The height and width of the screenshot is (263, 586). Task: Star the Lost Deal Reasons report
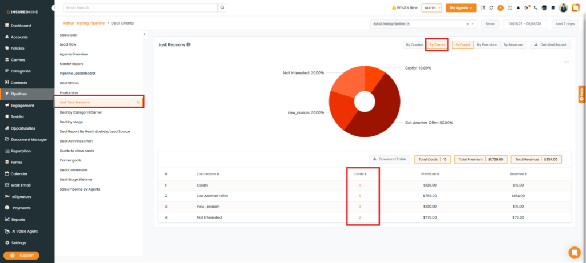click(138, 102)
